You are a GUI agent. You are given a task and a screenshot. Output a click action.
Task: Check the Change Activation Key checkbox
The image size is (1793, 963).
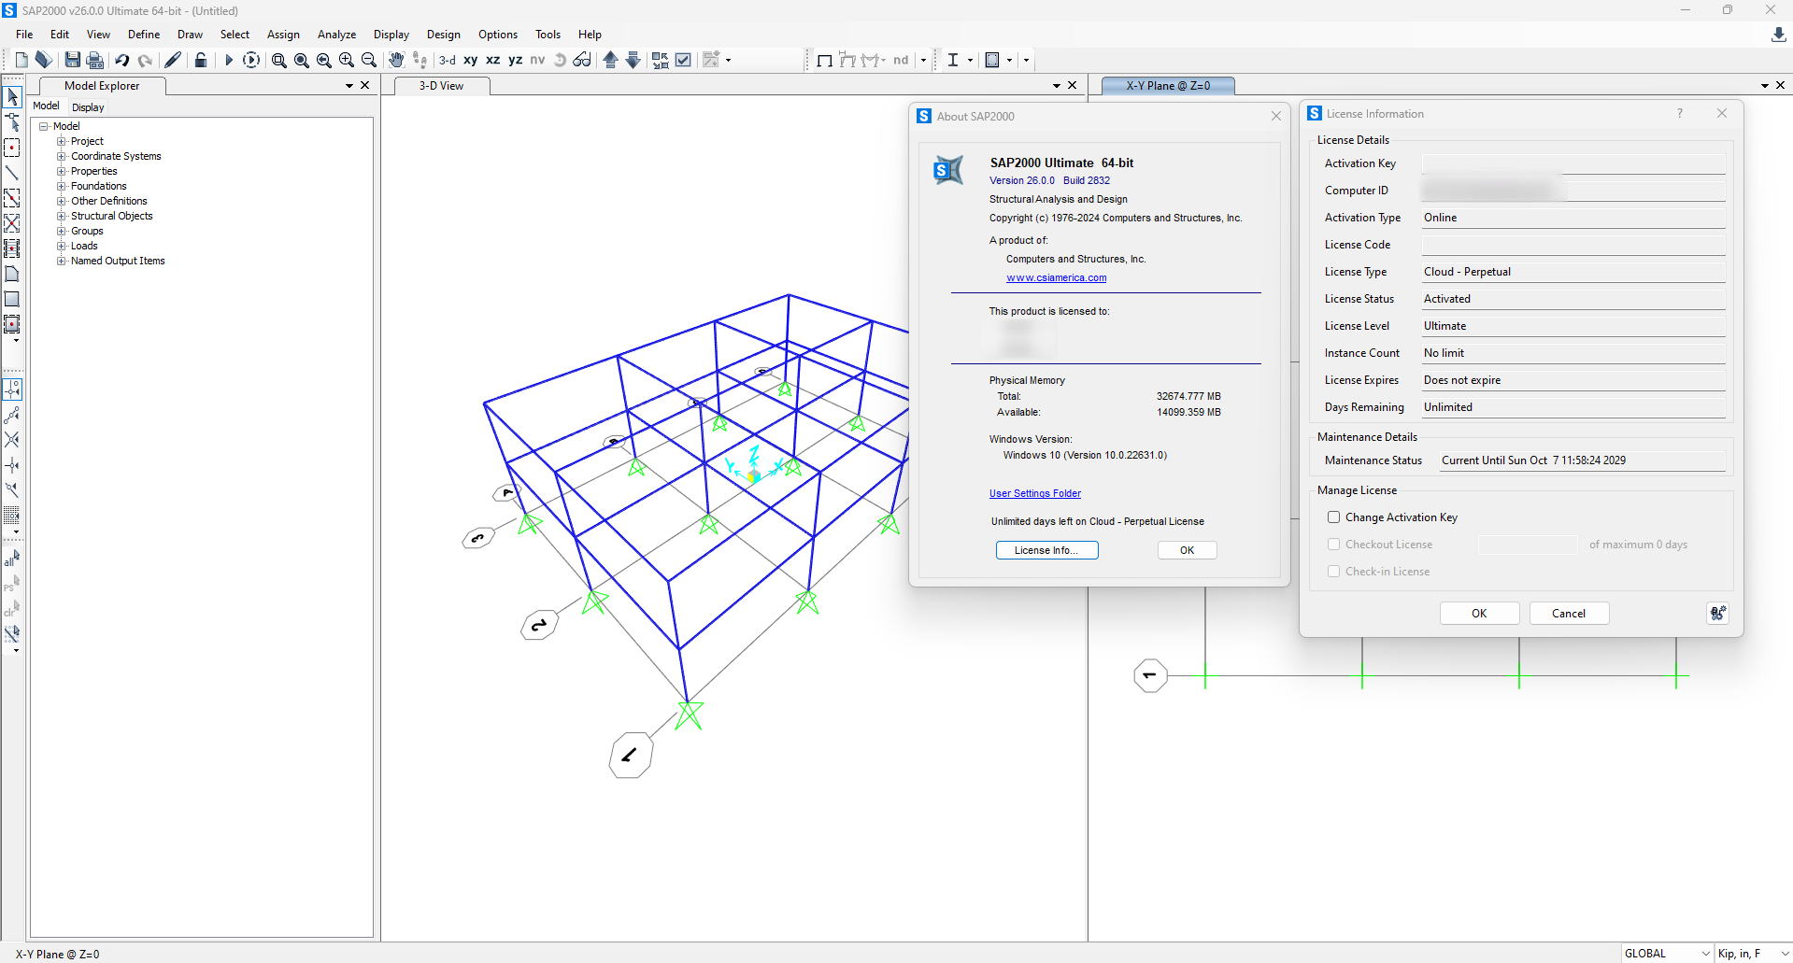pos(1333,517)
